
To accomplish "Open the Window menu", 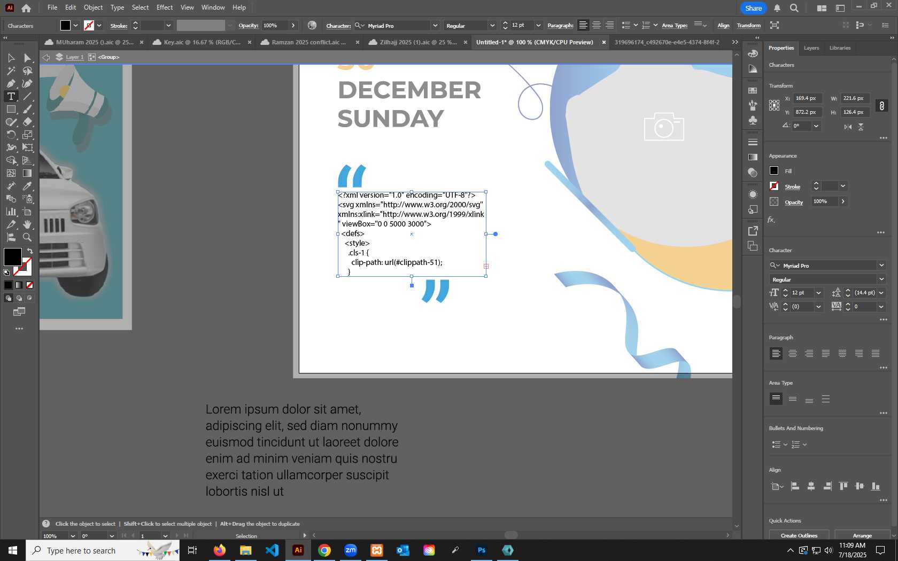I will click(x=213, y=7).
